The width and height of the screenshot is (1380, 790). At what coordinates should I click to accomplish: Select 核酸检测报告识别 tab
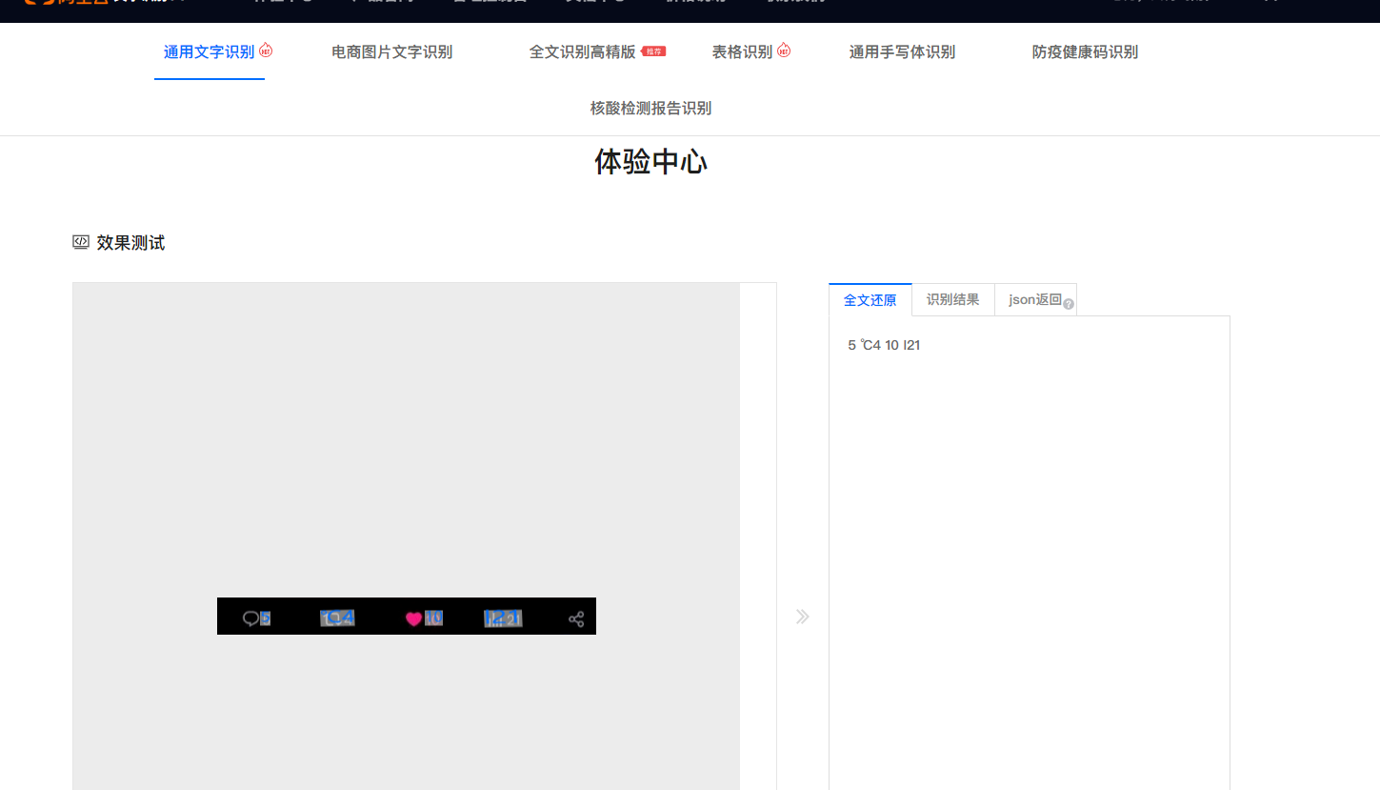pyautogui.click(x=650, y=109)
